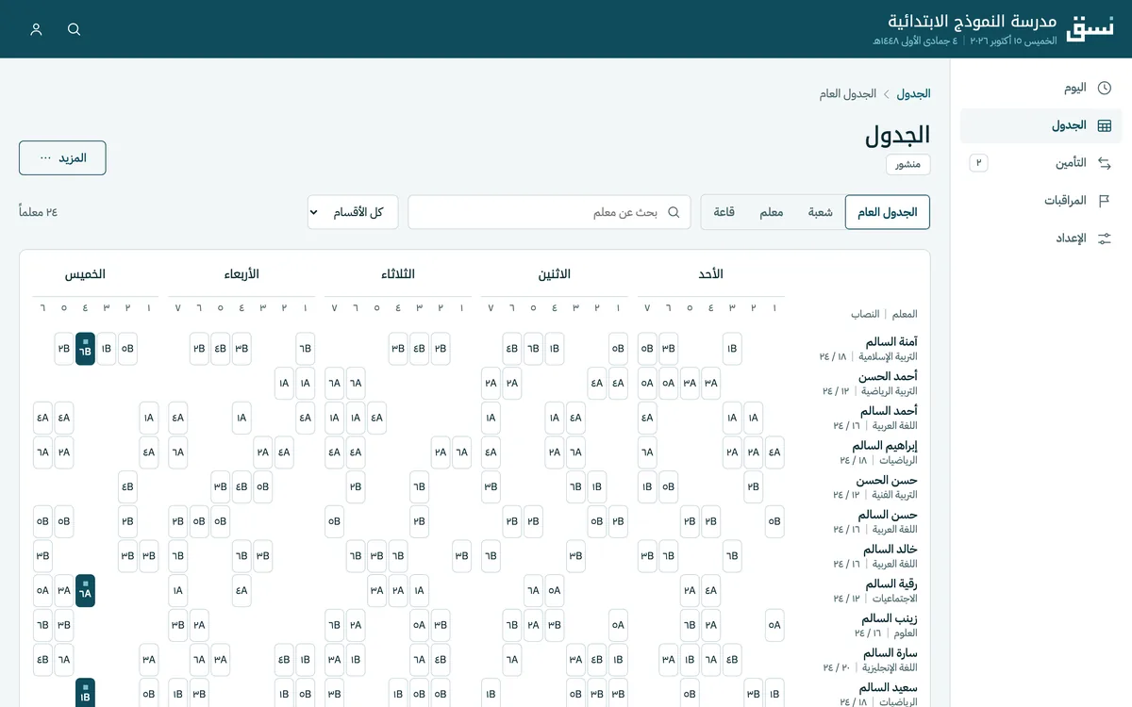This screenshot has height=707, width=1132.
Task: Click the table grid icon beside الجدول in the sidebar
Action: coord(1105,125)
